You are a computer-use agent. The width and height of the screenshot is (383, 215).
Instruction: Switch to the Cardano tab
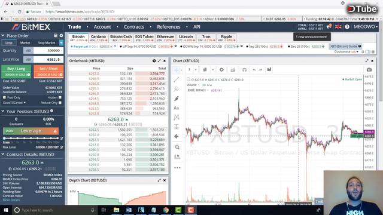coord(98,38)
